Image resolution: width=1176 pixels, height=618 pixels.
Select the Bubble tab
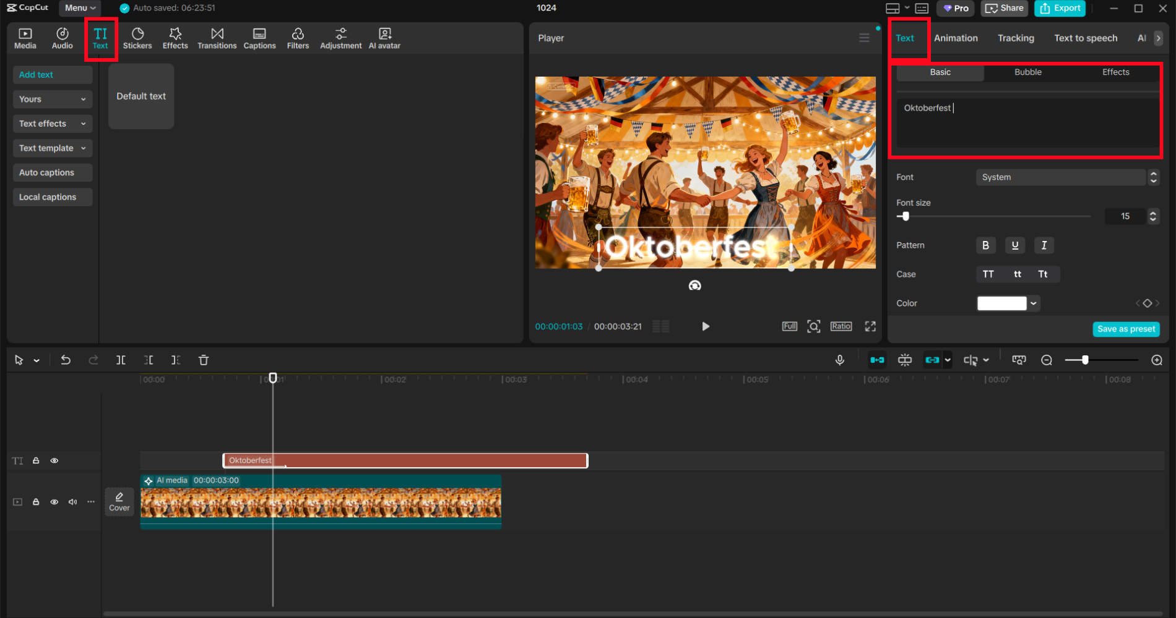coord(1027,72)
